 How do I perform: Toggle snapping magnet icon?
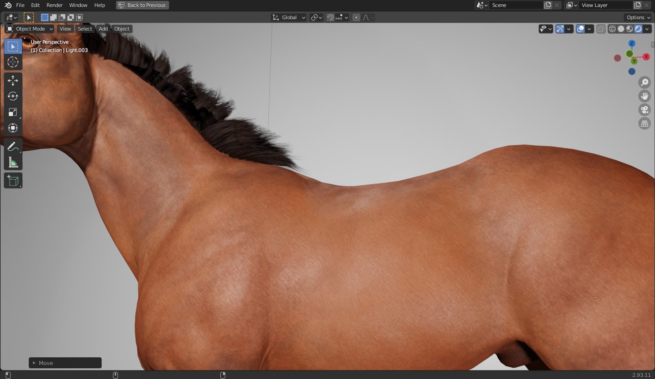[330, 18]
